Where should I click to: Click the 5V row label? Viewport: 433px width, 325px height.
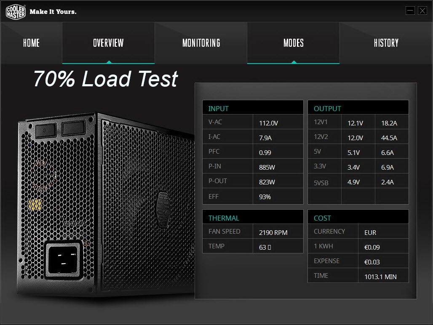pyautogui.click(x=317, y=152)
